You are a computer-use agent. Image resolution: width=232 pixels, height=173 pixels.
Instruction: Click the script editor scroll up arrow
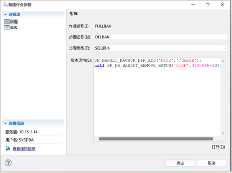coord(223,61)
